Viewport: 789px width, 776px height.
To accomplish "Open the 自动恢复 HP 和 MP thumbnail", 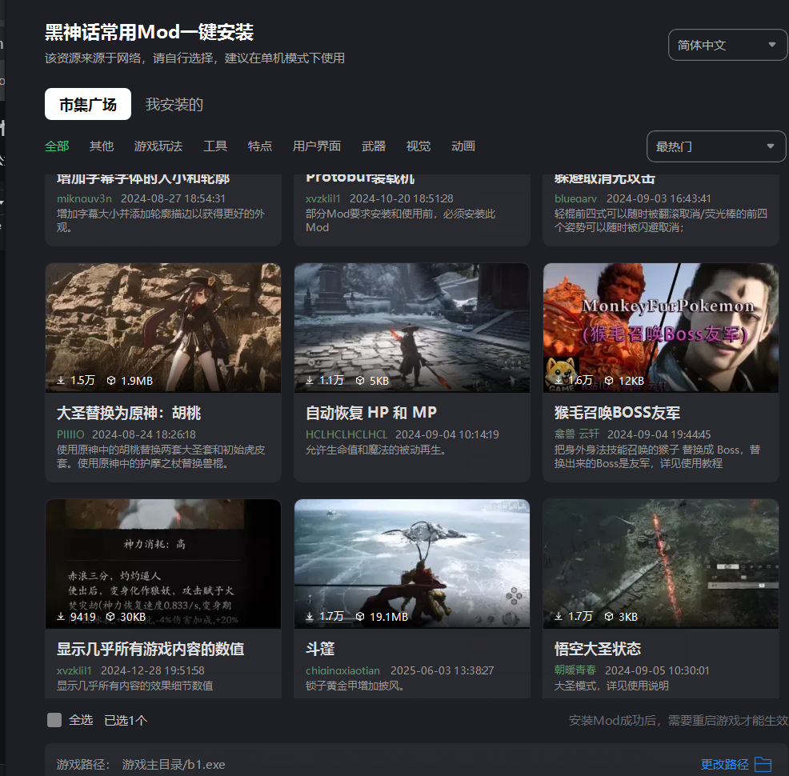I will click(x=412, y=327).
